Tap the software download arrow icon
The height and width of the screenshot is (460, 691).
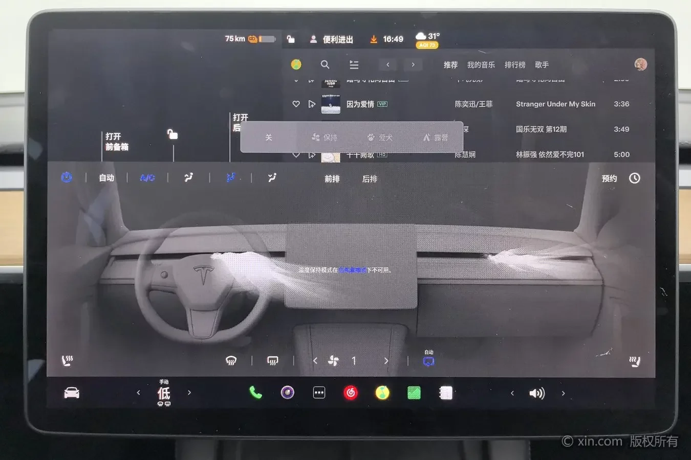coord(374,39)
